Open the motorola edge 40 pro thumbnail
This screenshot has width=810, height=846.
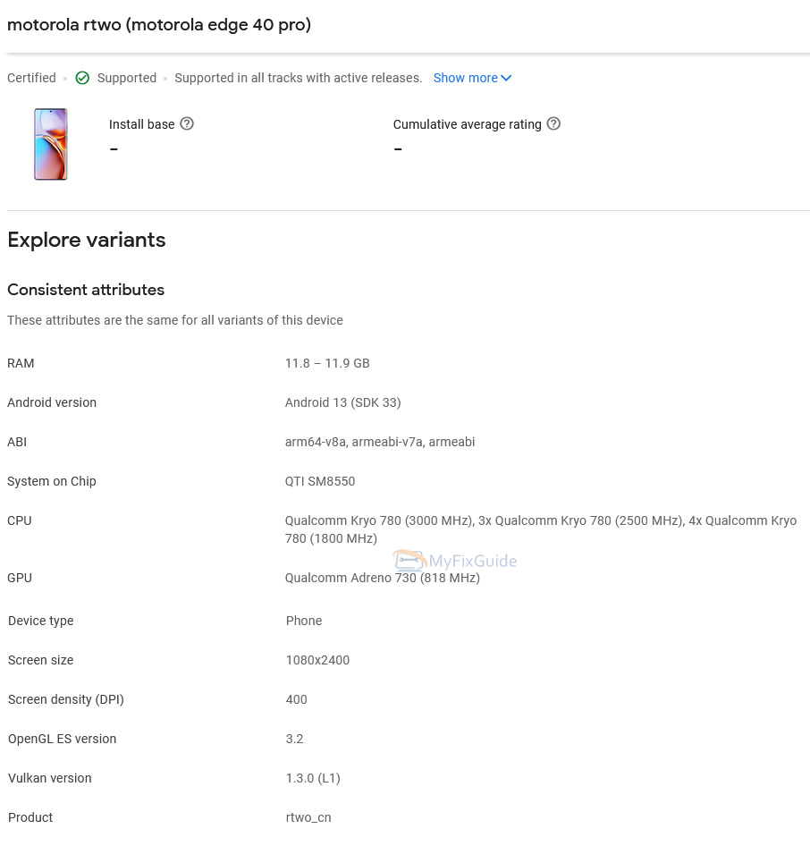click(x=51, y=144)
